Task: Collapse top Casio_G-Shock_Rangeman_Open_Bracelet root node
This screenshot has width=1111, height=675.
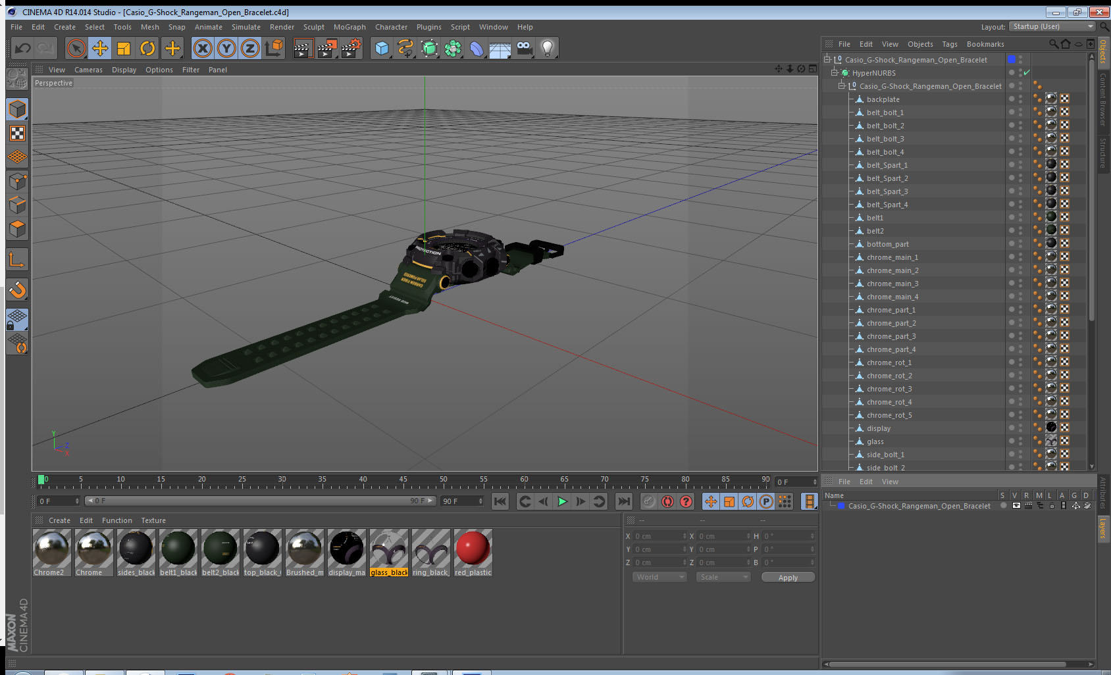Action: tap(827, 59)
